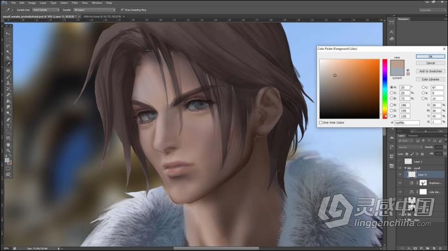Select the Lab L radio button
The width and height of the screenshot is (448, 251).
point(423,87)
